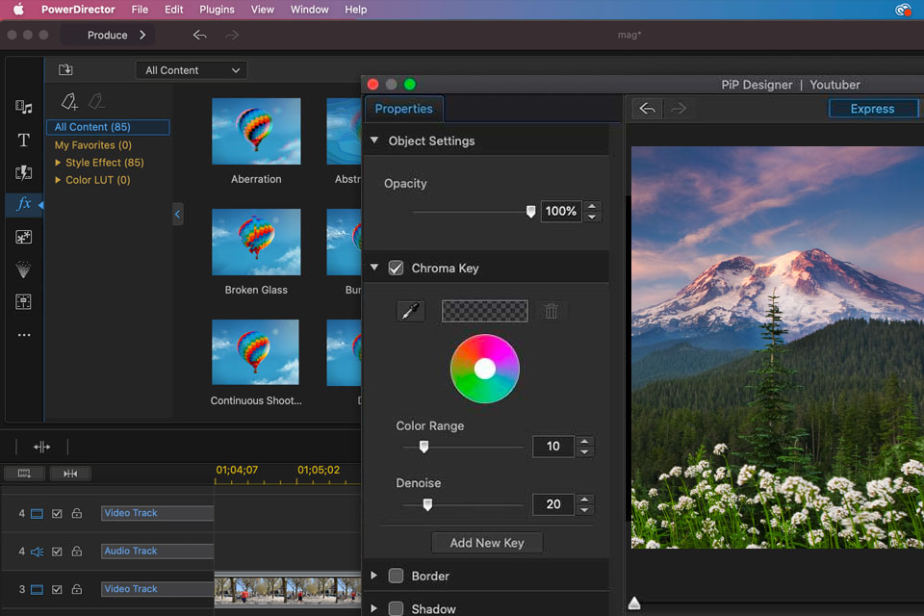This screenshot has width=924, height=616.
Task: Click the add new tag icon
Action: click(69, 101)
